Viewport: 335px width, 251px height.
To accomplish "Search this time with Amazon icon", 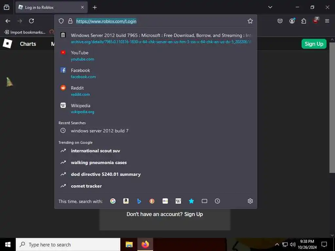I will point(126,201).
